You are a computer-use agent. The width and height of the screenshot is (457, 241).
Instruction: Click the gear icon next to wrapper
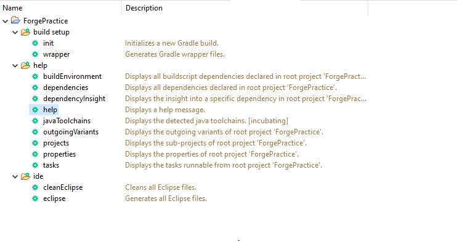(35, 54)
